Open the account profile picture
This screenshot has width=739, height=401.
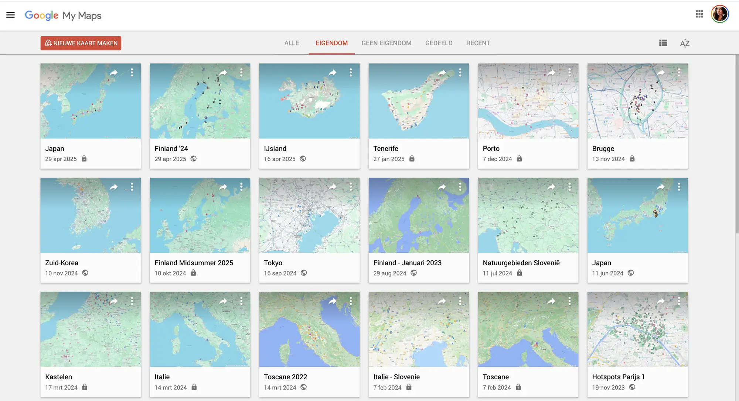719,14
